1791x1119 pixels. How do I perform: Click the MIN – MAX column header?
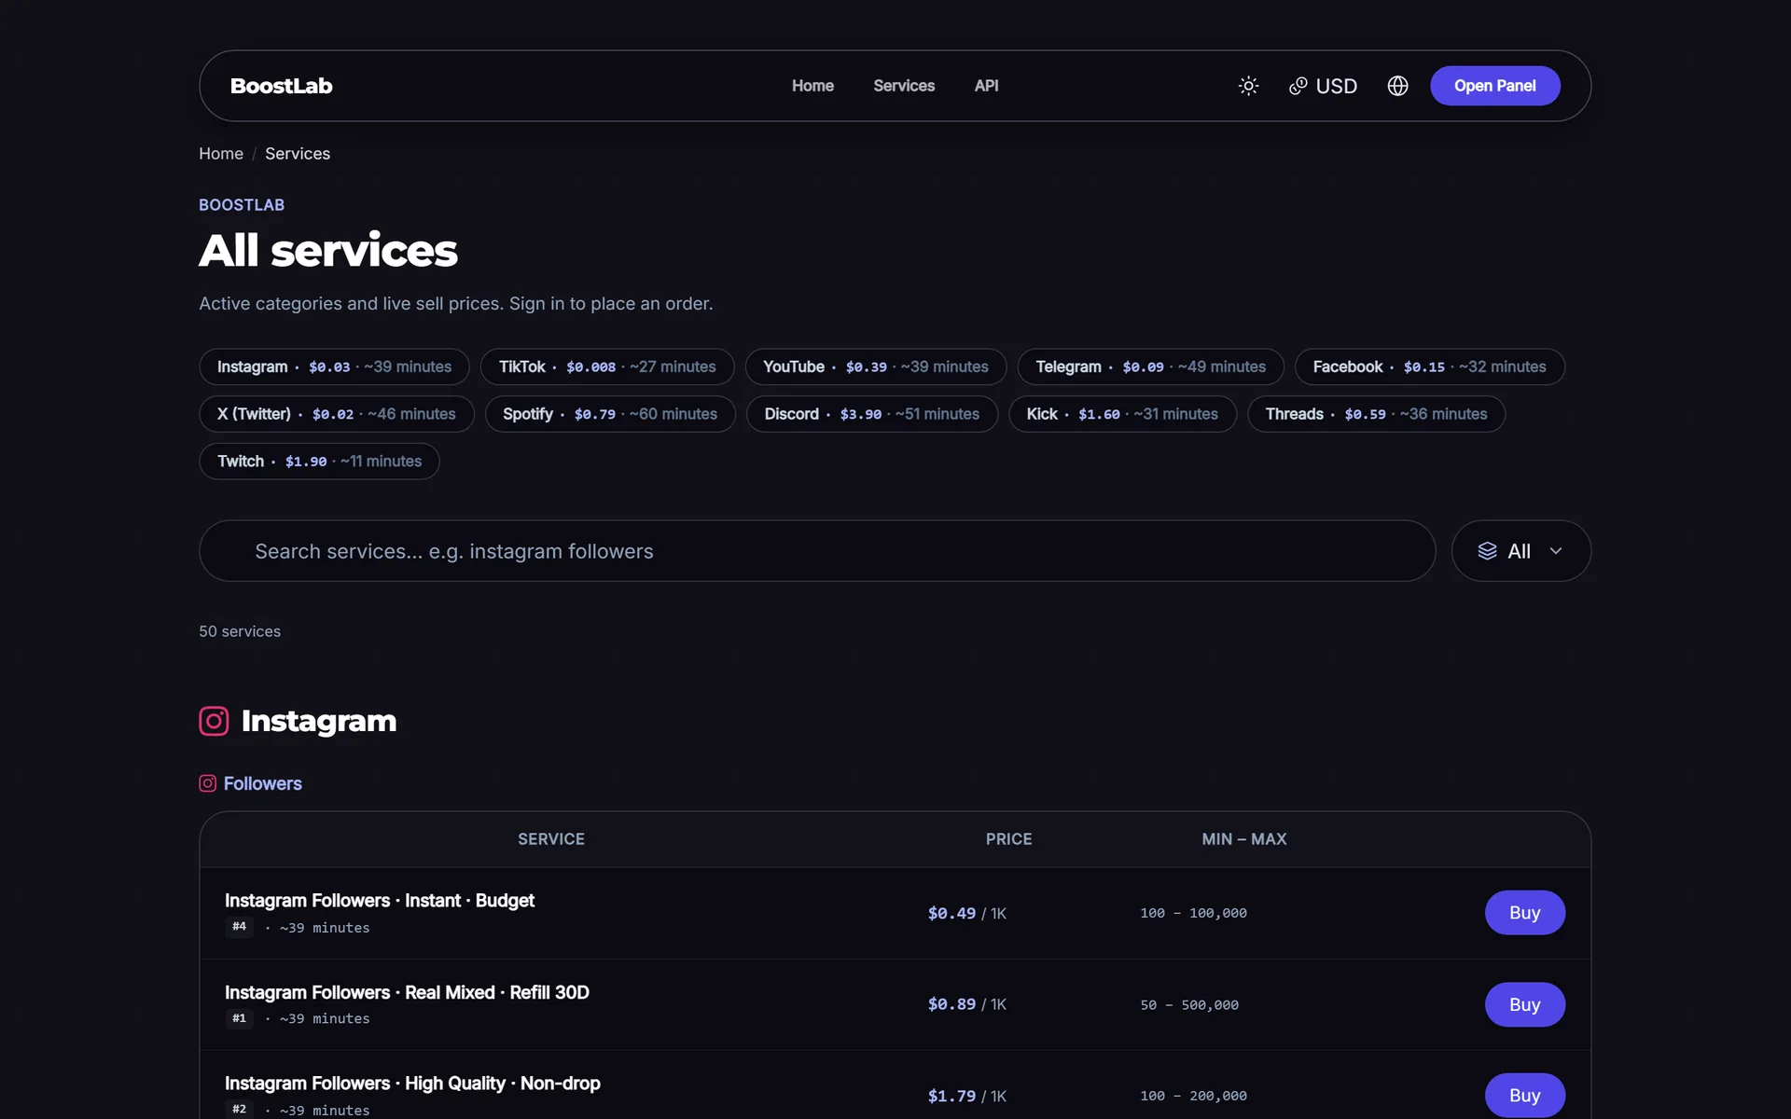pos(1243,839)
